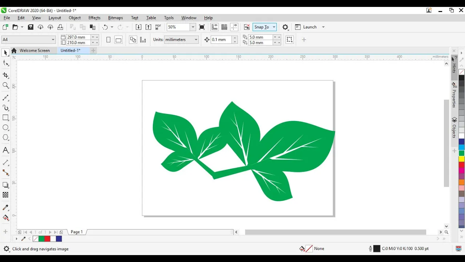Expand the Launch dropdown arrow
465x262 pixels.
(x=323, y=27)
